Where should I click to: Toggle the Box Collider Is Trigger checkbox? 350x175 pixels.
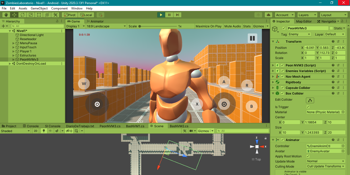pos(308,107)
